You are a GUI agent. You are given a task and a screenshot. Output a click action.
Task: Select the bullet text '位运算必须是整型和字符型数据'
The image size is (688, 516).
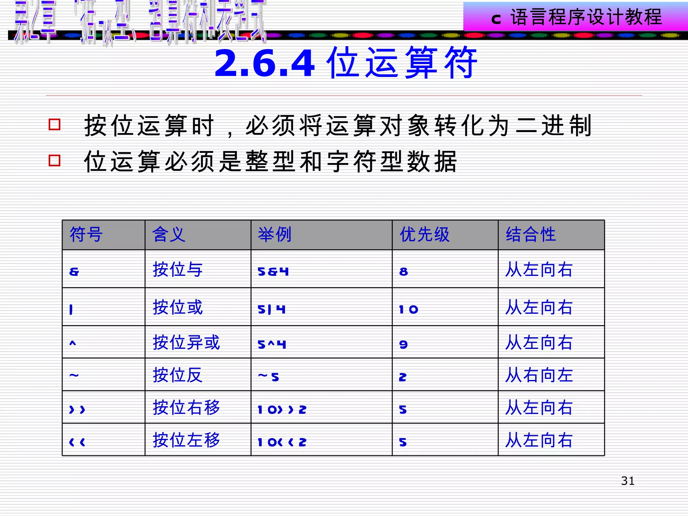coord(270,162)
